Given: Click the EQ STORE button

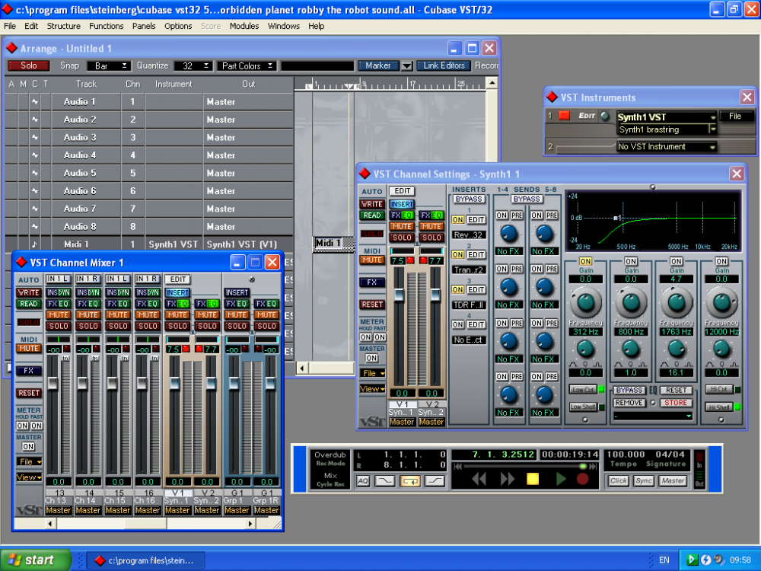Looking at the screenshot, I should tap(674, 403).
